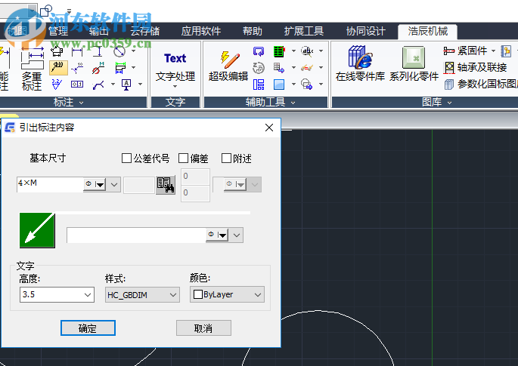Open the 高度 3.5 text height dropdown
This screenshot has height=366, width=518.
(88, 294)
